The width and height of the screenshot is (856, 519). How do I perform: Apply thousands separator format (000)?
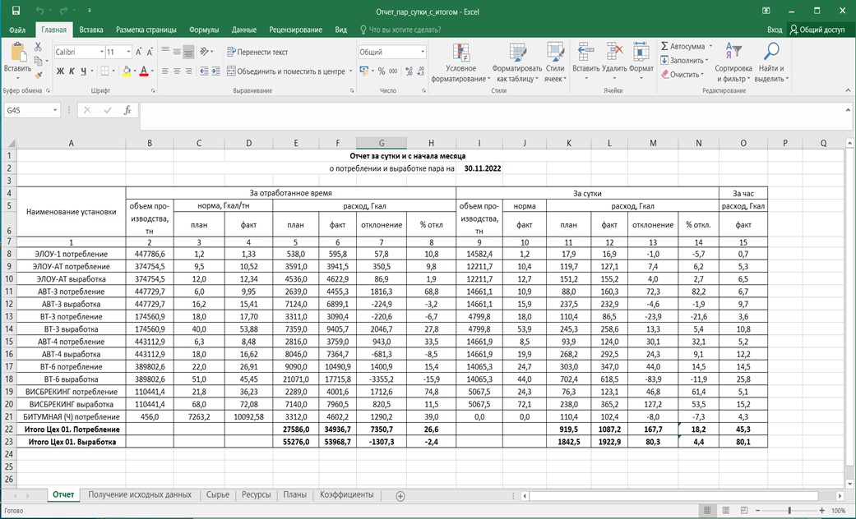click(393, 71)
